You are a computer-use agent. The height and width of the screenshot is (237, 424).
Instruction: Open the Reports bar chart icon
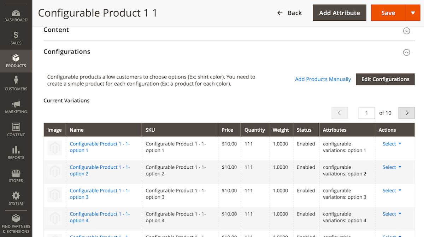click(x=16, y=150)
